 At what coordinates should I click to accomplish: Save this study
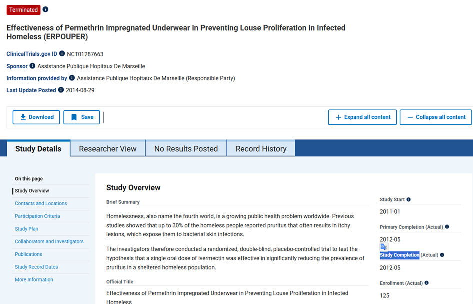(82, 117)
